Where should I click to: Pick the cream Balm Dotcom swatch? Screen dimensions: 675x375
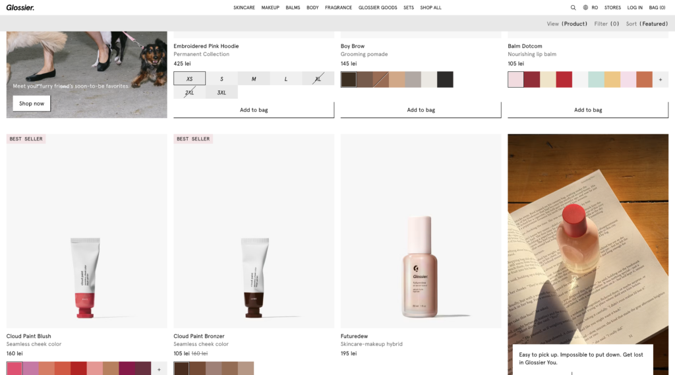[548, 80]
